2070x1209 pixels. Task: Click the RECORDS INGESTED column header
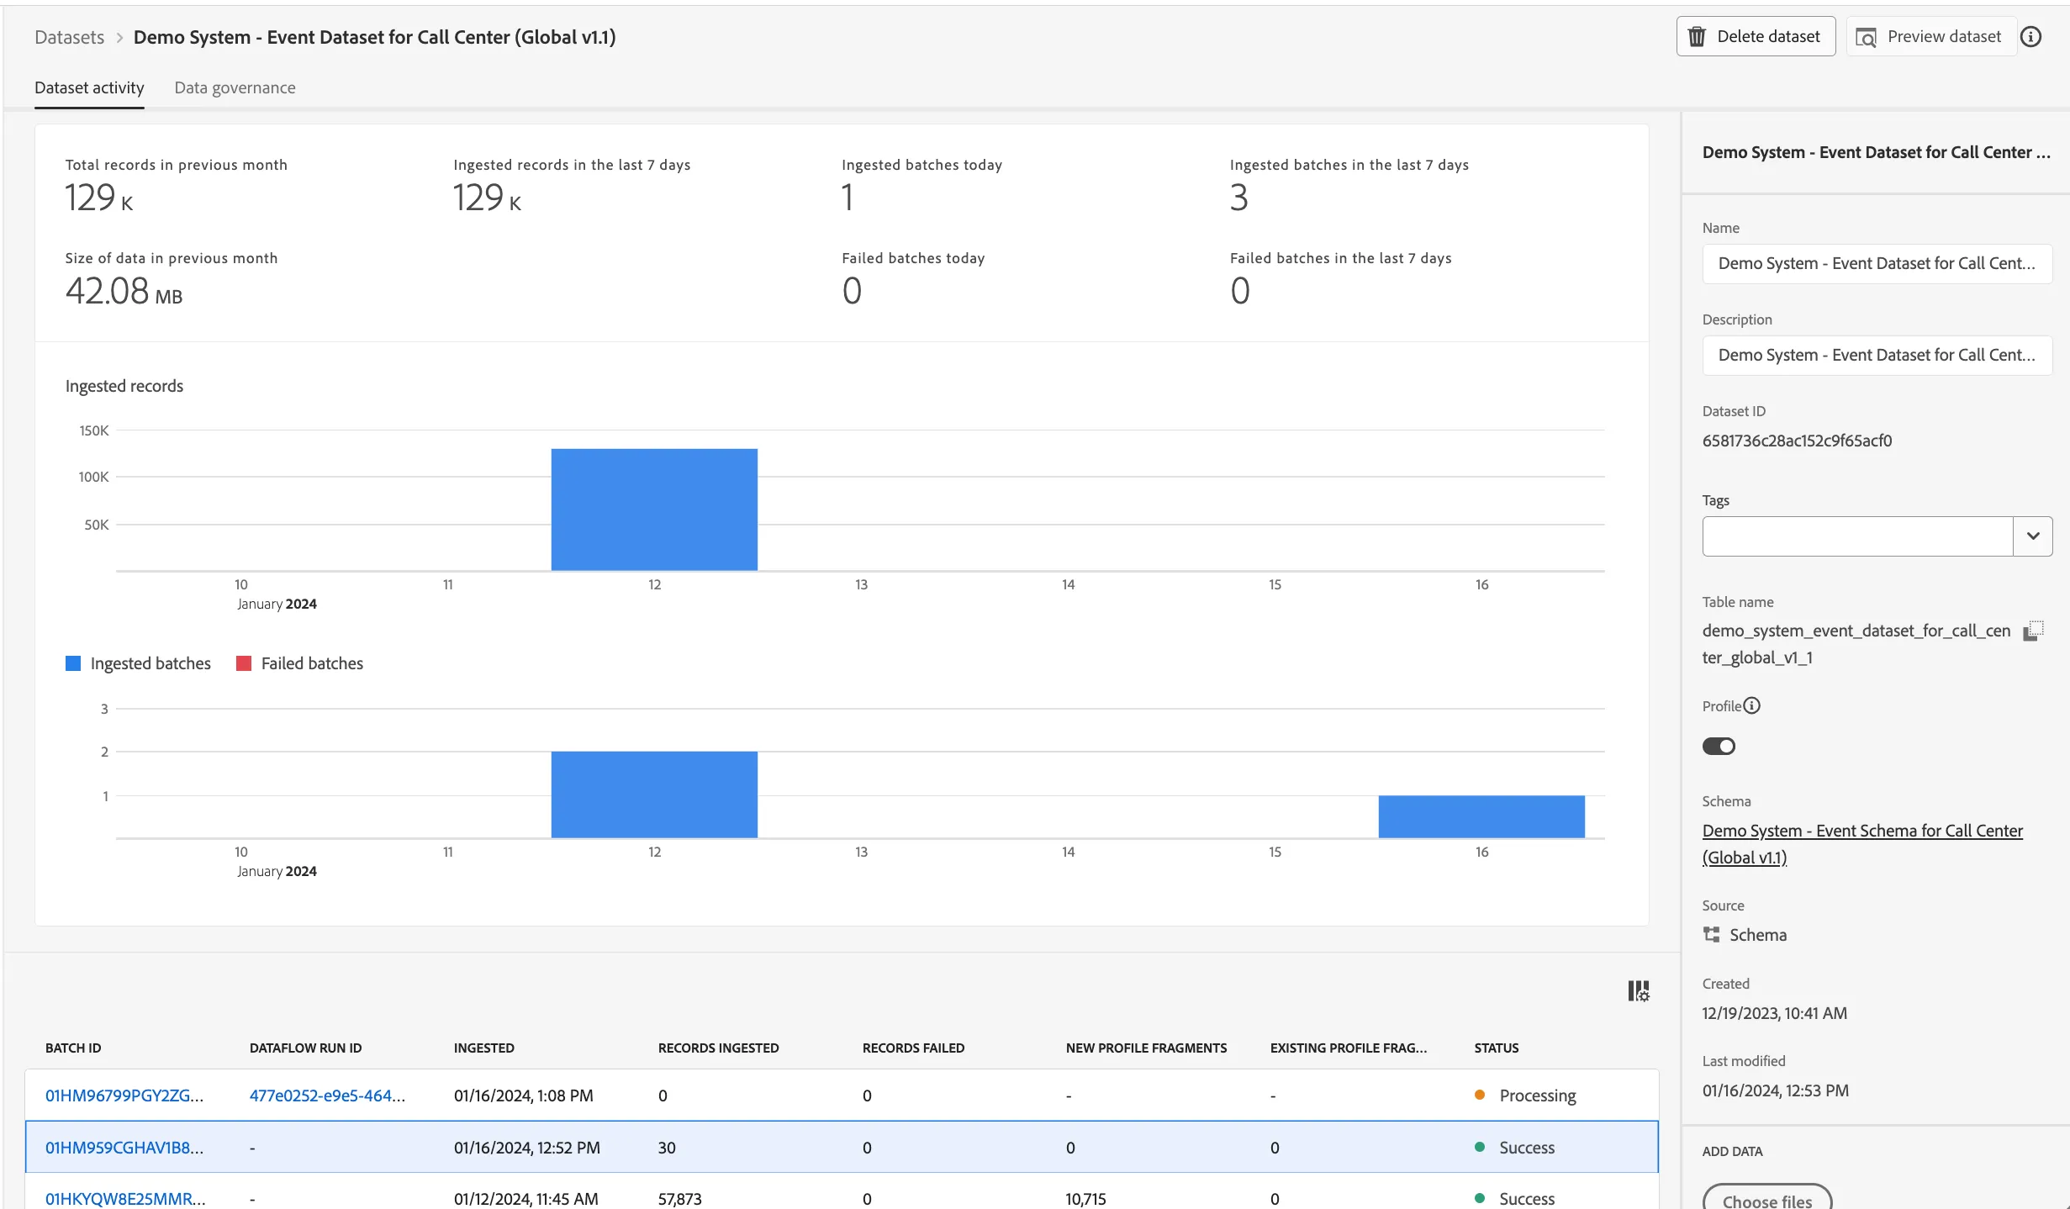[718, 1048]
